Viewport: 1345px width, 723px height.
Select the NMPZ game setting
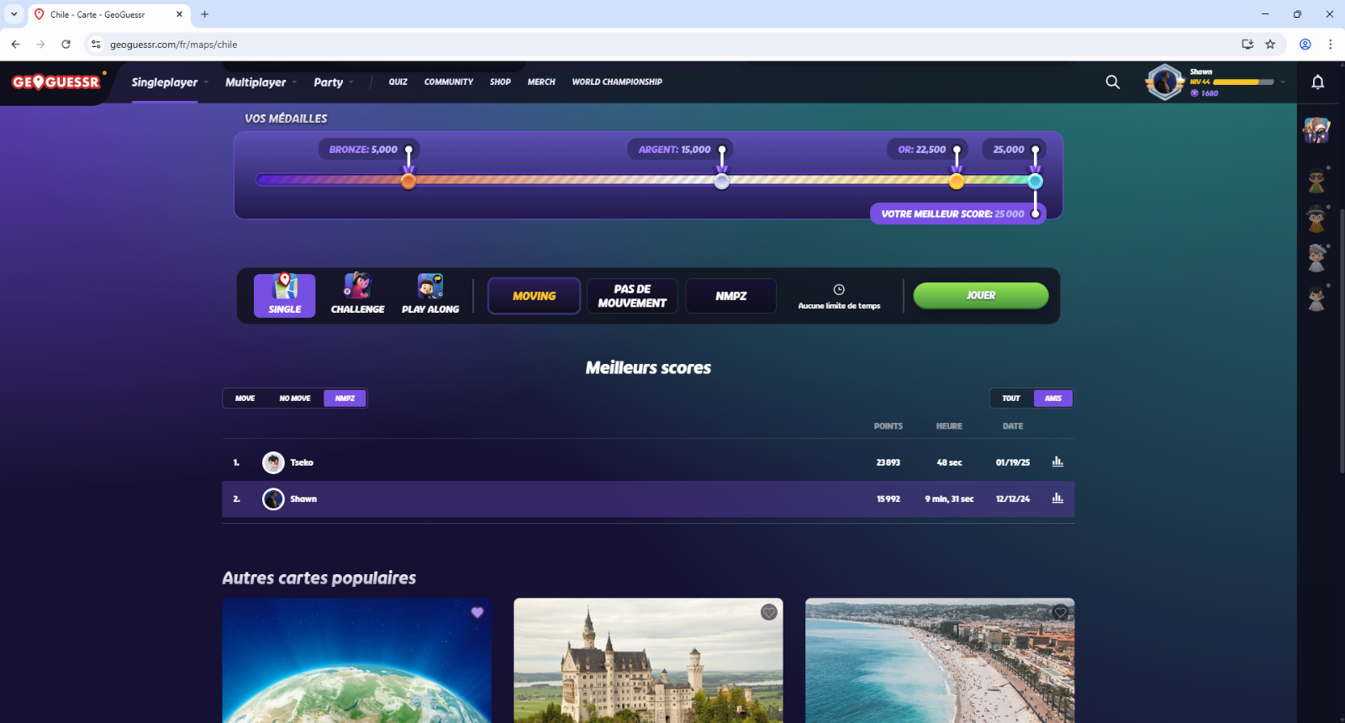click(x=731, y=296)
